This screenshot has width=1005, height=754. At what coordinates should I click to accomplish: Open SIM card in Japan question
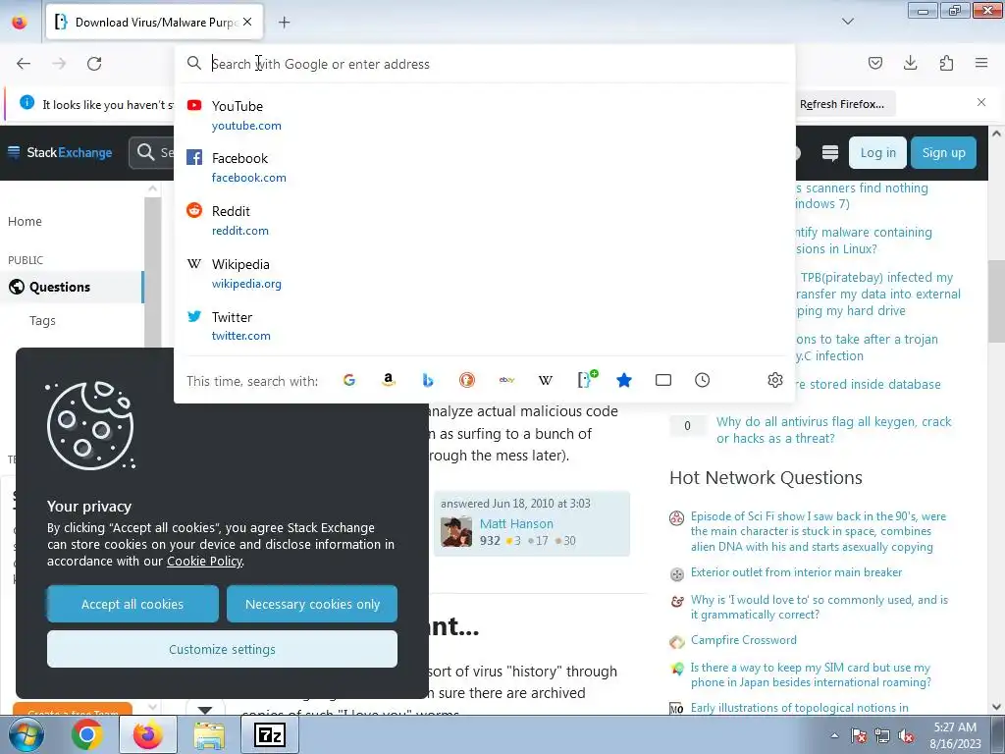coord(811,674)
